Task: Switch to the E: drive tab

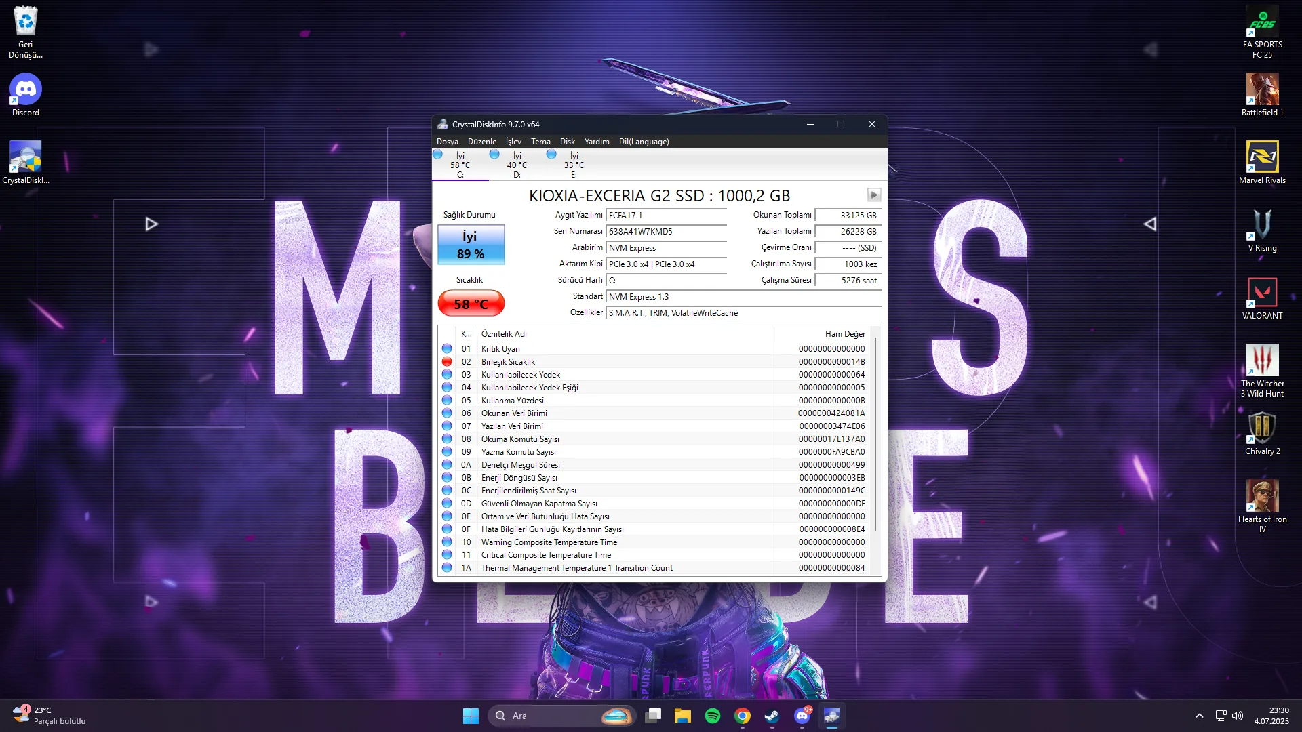Action: pyautogui.click(x=574, y=165)
